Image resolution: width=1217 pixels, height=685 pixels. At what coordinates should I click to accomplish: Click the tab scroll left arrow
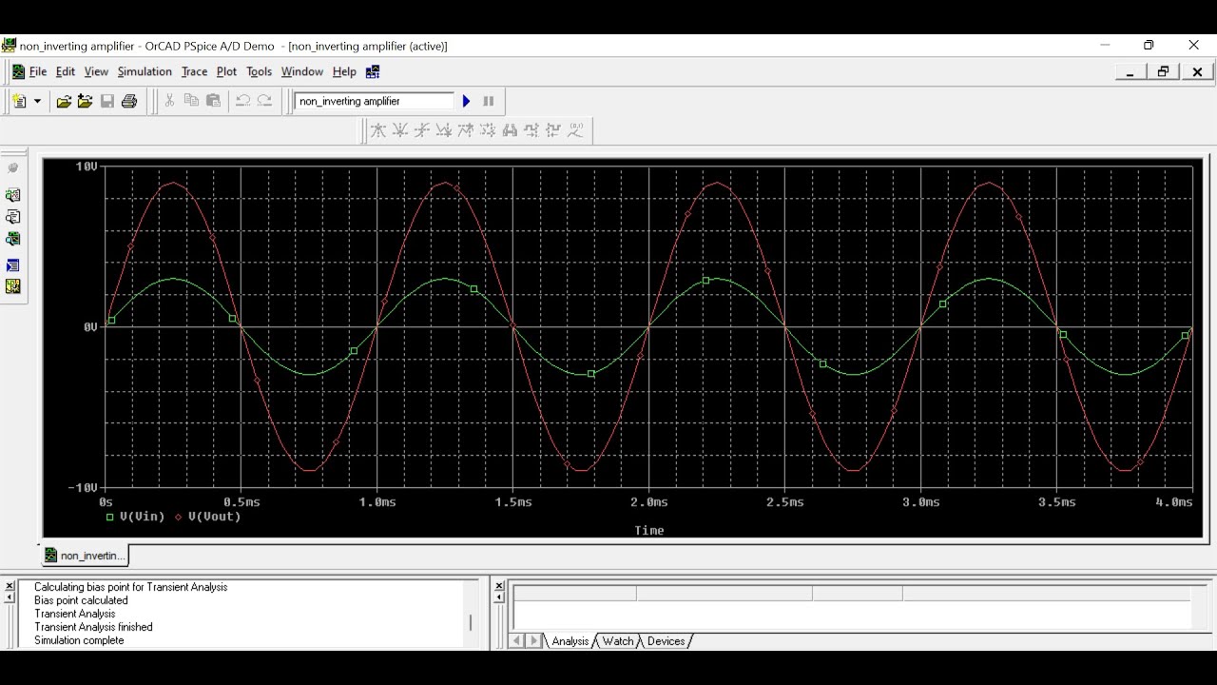(517, 641)
